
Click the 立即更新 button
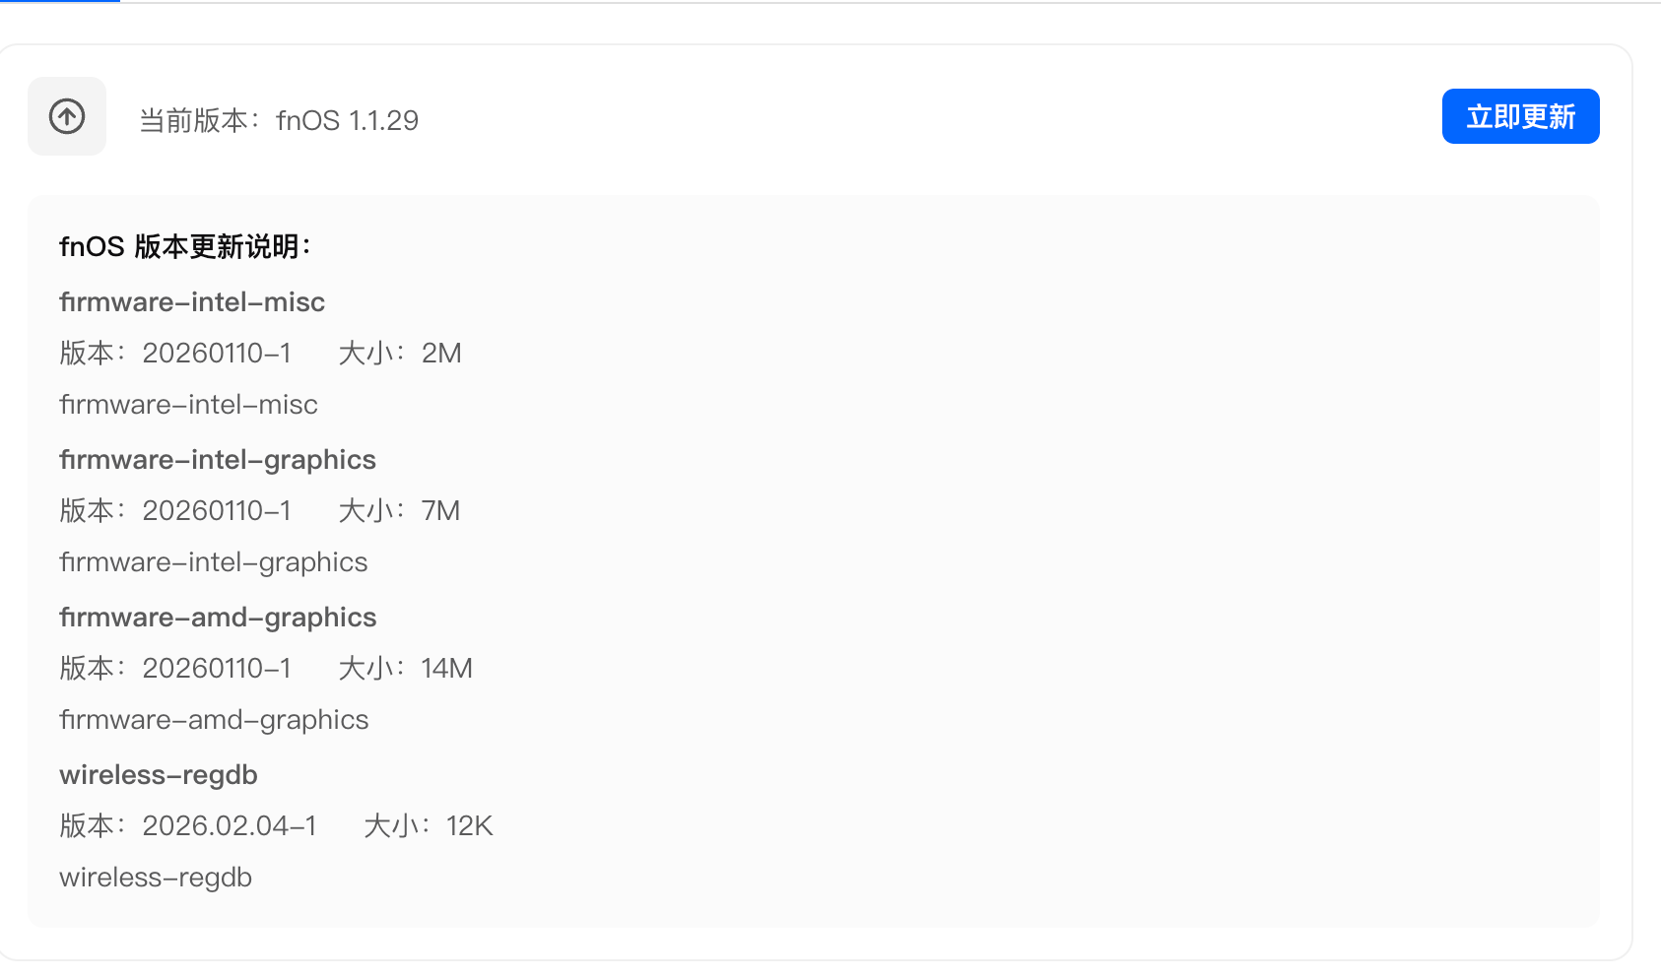(1520, 116)
